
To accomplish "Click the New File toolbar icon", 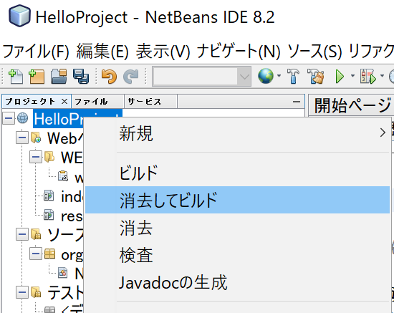I will (16, 77).
